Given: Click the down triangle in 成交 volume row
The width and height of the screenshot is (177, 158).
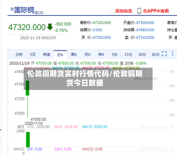Looking at the screenshot, I should point(172,127).
